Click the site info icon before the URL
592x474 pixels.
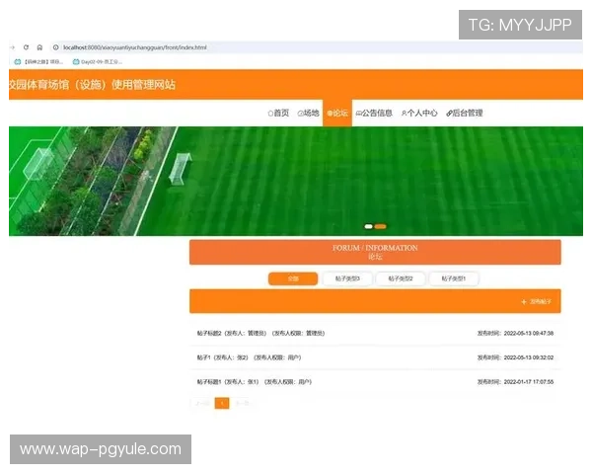(56, 47)
